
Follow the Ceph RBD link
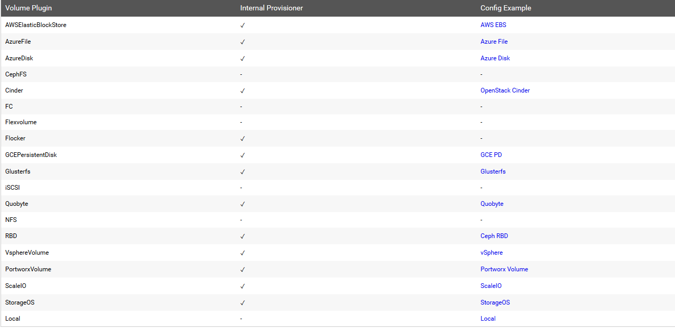pyautogui.click(x=494, y=236)
